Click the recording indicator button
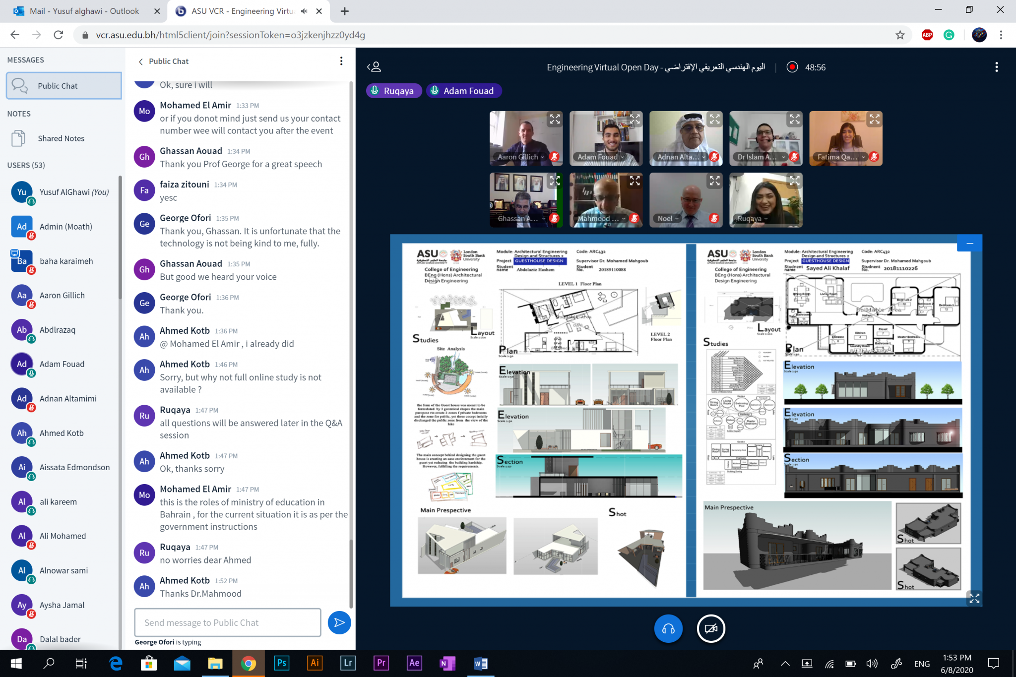The image size is (1016, 677). [792, 67]
